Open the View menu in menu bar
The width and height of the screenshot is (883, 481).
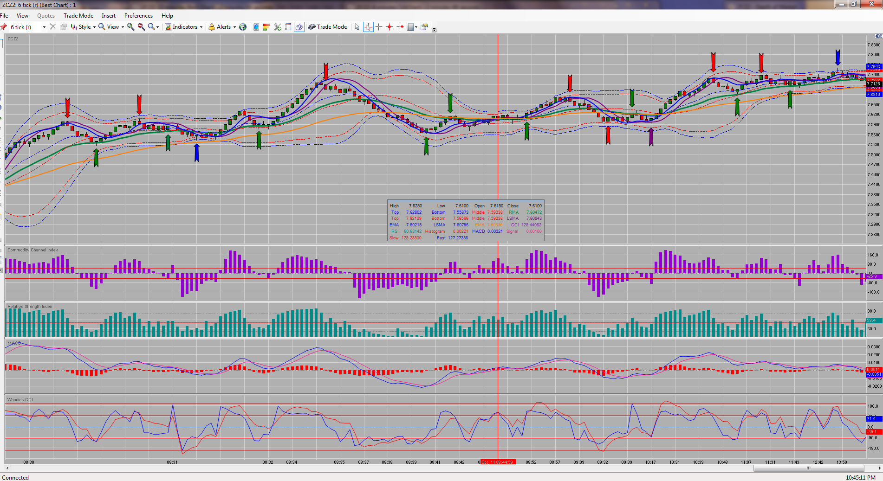point(22,16)
